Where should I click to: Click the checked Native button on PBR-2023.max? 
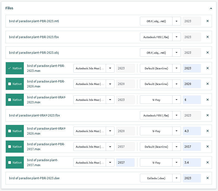click(x=15, y=68)
